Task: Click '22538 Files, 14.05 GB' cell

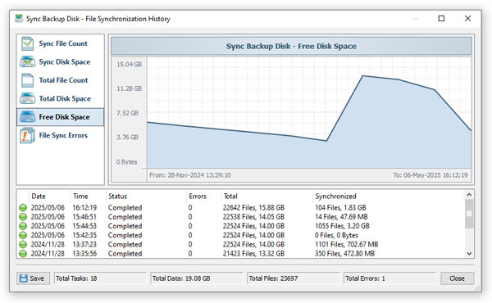Action: [253, 217]
